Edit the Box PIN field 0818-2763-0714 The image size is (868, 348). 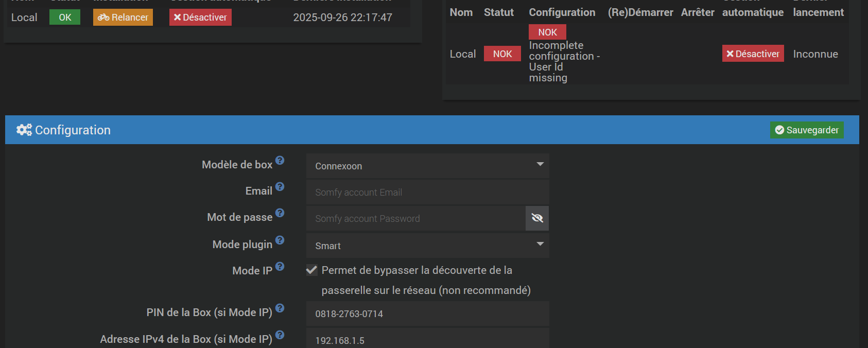pyautogui.click(x=427, y=314)
